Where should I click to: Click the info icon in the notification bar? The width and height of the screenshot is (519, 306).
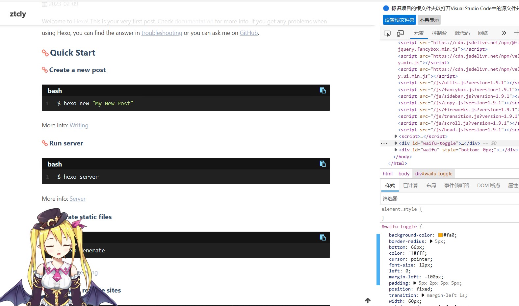(386, 9)
